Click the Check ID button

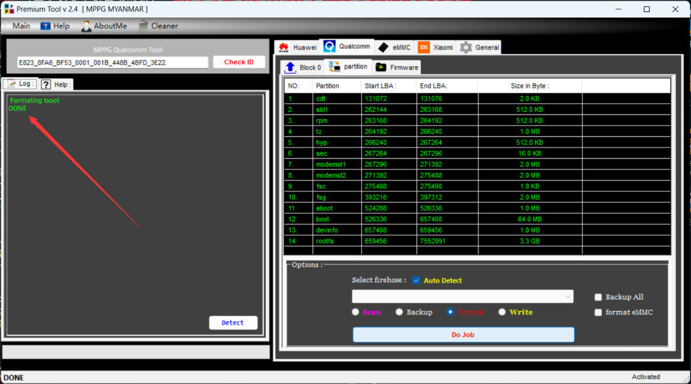[x=239, y=62]
